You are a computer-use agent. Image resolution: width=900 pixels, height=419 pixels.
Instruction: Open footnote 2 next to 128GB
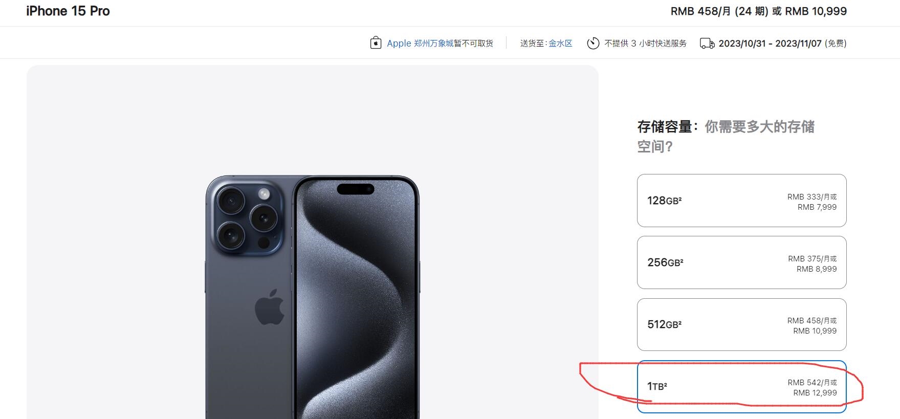click(680, 198)
